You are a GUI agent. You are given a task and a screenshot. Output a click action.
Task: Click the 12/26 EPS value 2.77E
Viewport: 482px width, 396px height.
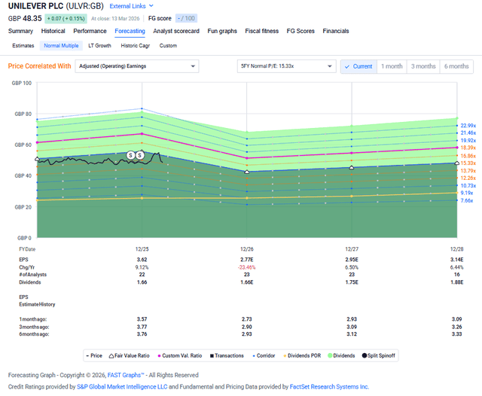pos(247,260)
